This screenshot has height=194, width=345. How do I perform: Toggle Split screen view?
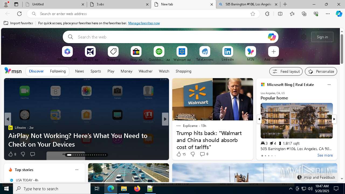[x=280, y=14]
